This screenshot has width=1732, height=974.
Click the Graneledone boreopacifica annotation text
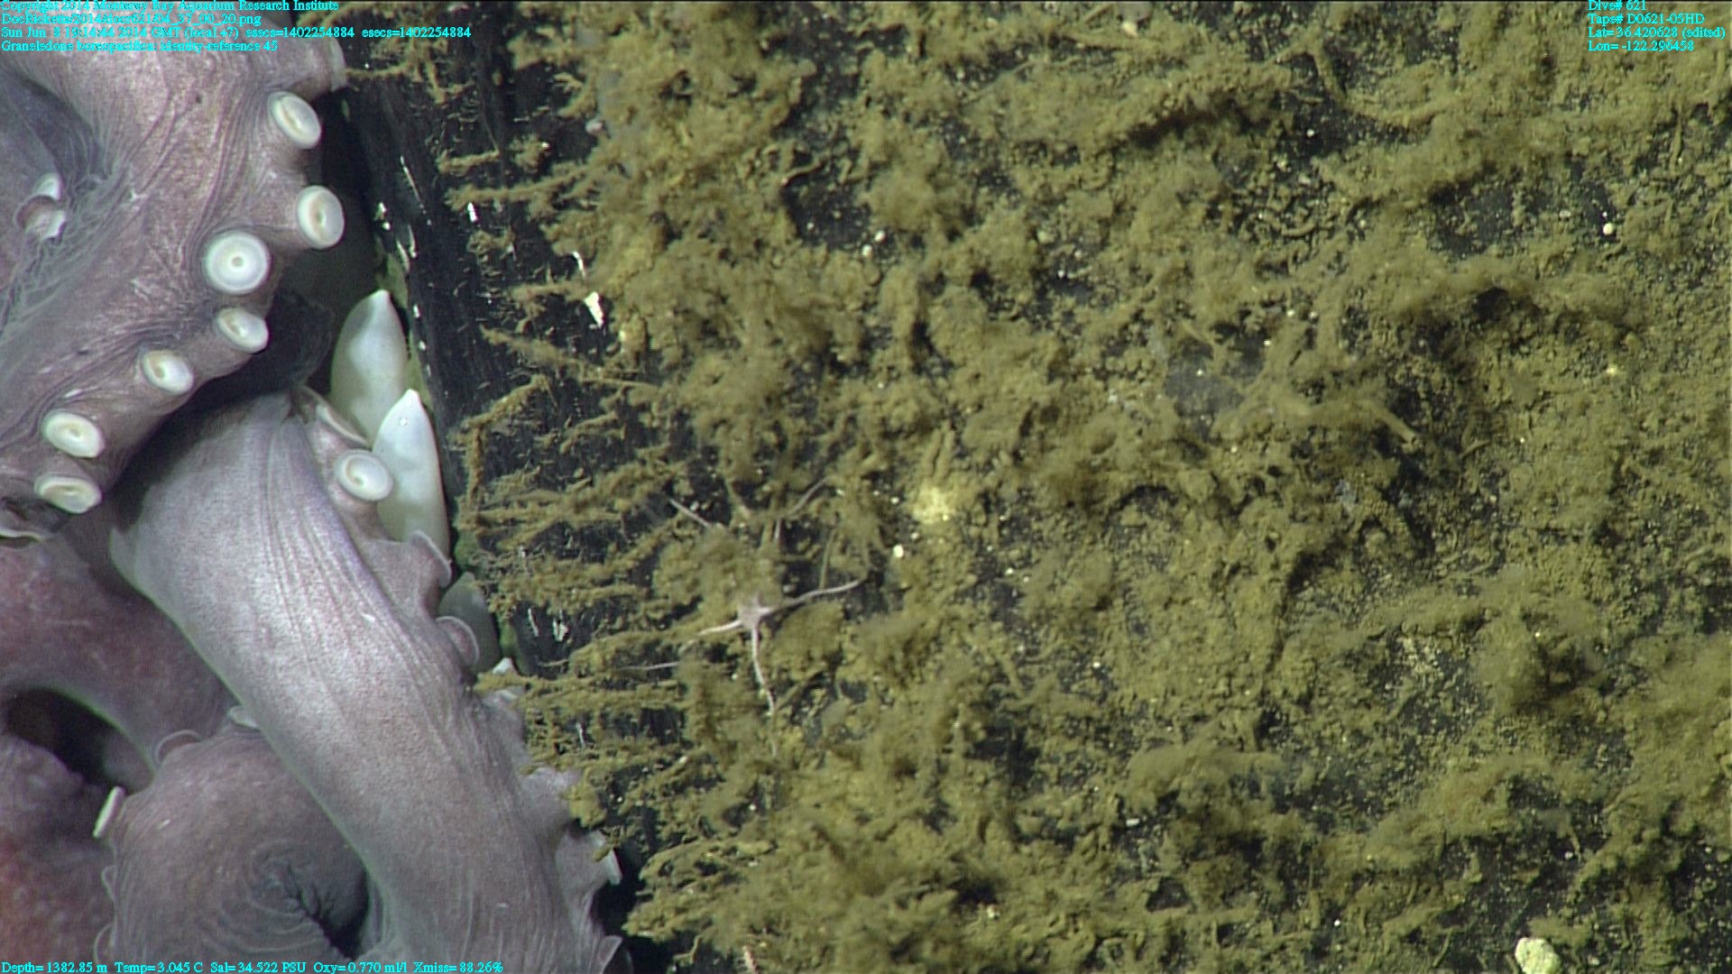click(x=139, y=45)
